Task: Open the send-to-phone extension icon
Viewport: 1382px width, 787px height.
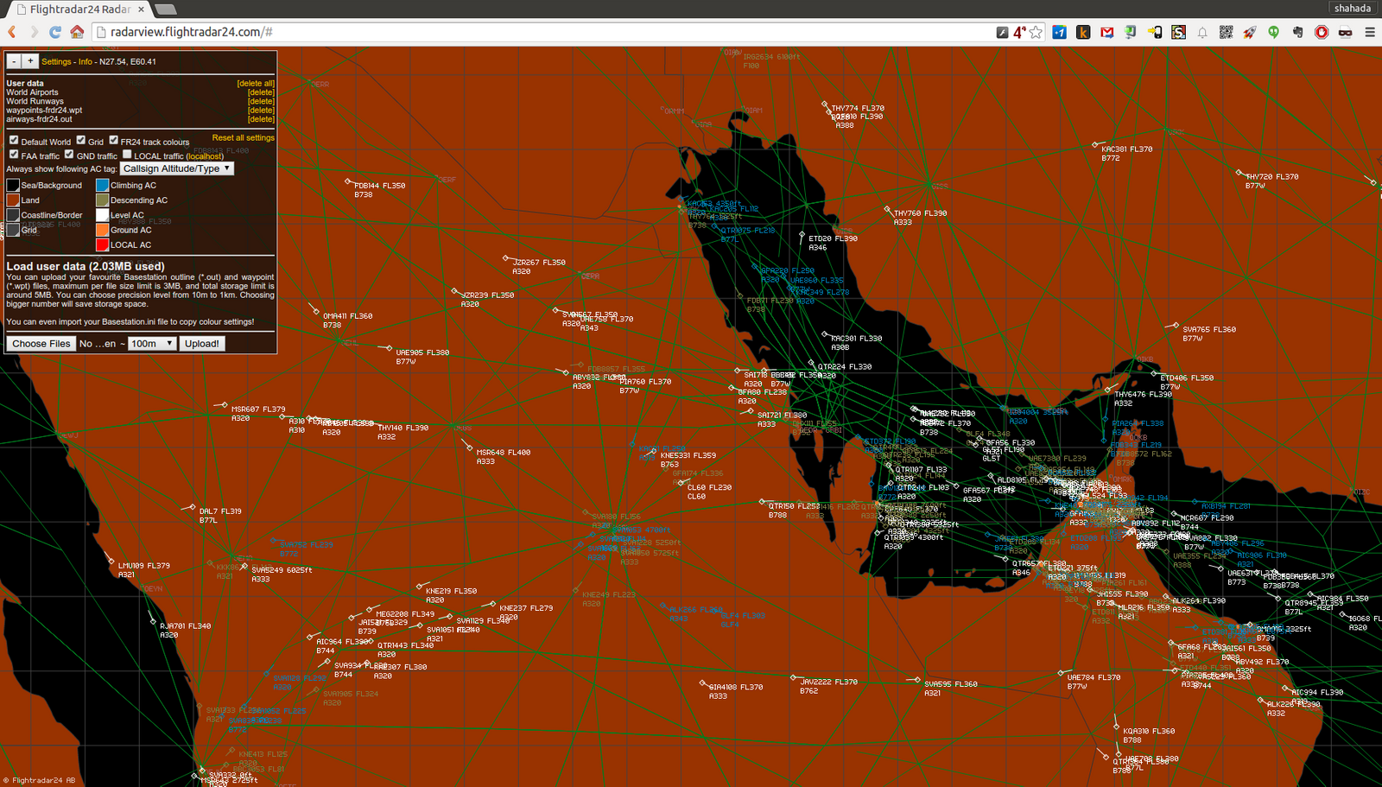Action: pos(1155,32)
